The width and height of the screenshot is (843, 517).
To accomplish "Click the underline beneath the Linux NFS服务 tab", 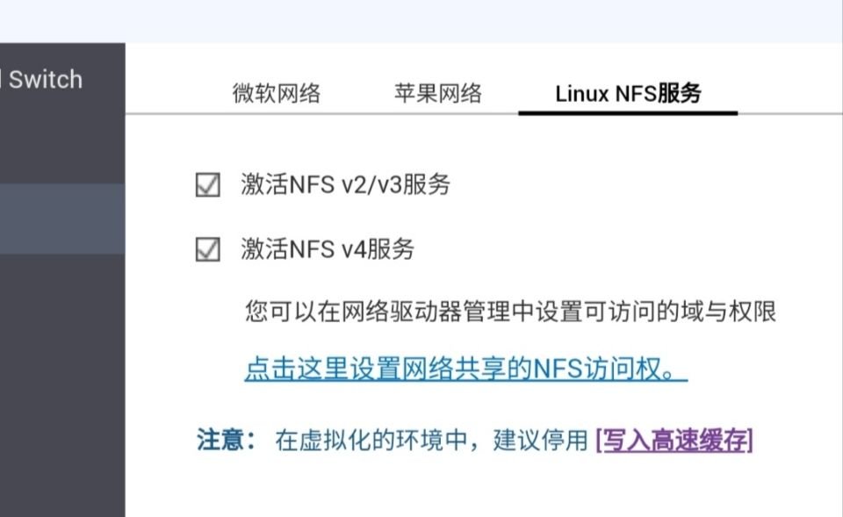I will coord(628,113).
